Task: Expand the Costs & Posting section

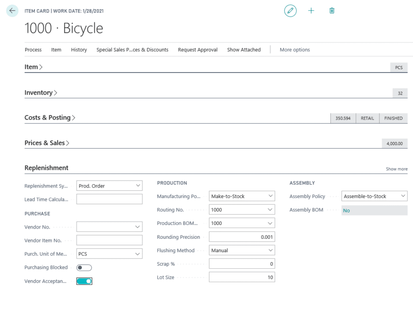Action: tap(50, 118)
